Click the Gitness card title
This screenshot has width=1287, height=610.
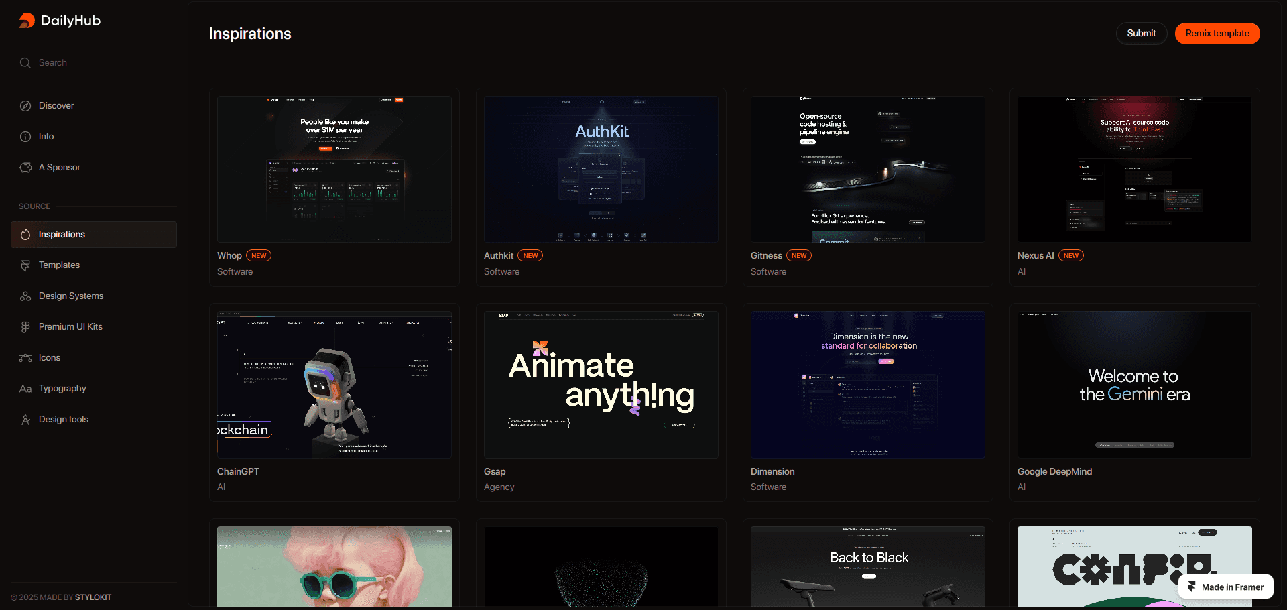(766, 256)
